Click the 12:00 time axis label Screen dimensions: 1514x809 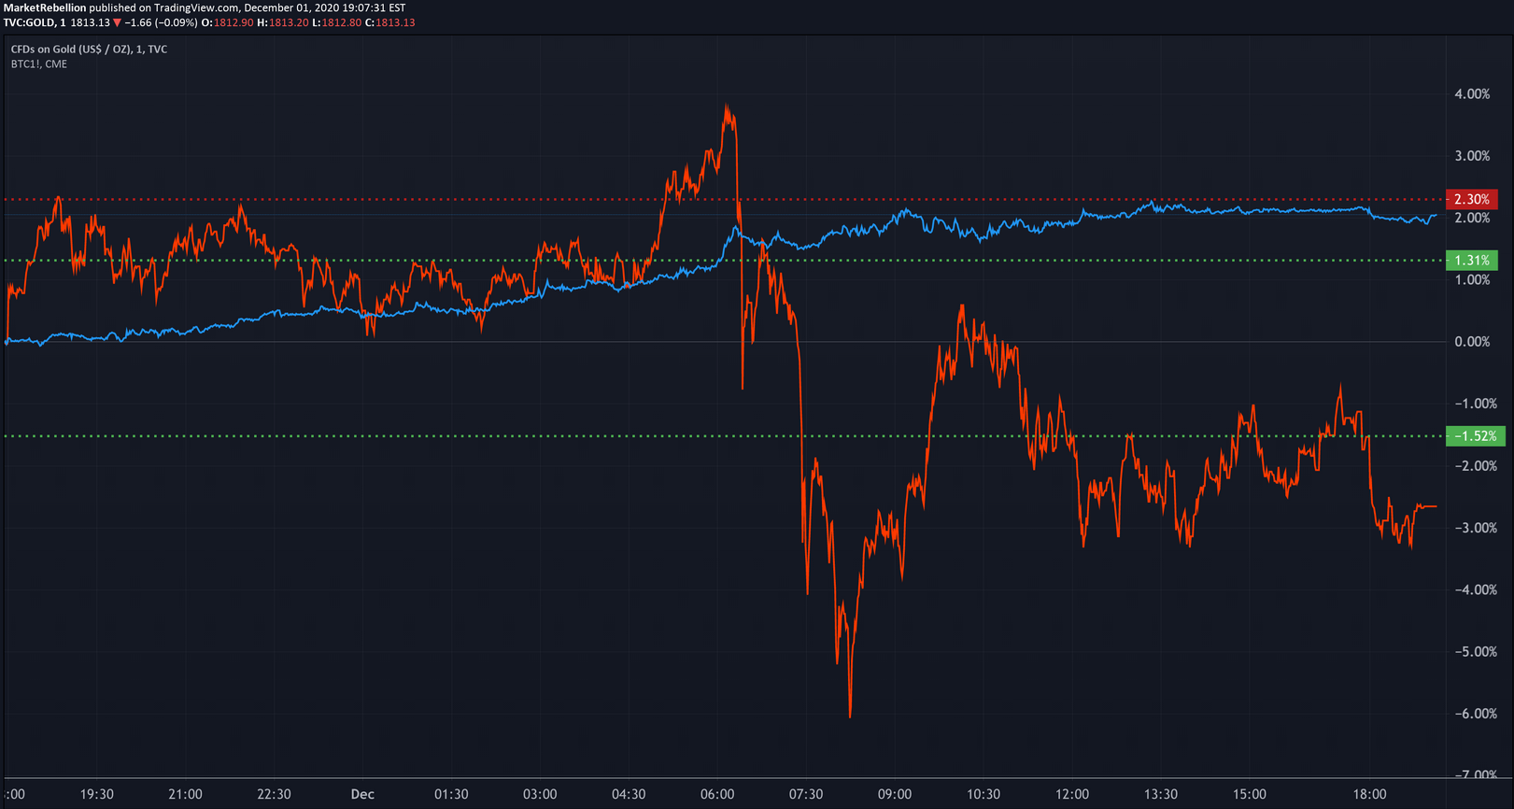coord(1072,794)
